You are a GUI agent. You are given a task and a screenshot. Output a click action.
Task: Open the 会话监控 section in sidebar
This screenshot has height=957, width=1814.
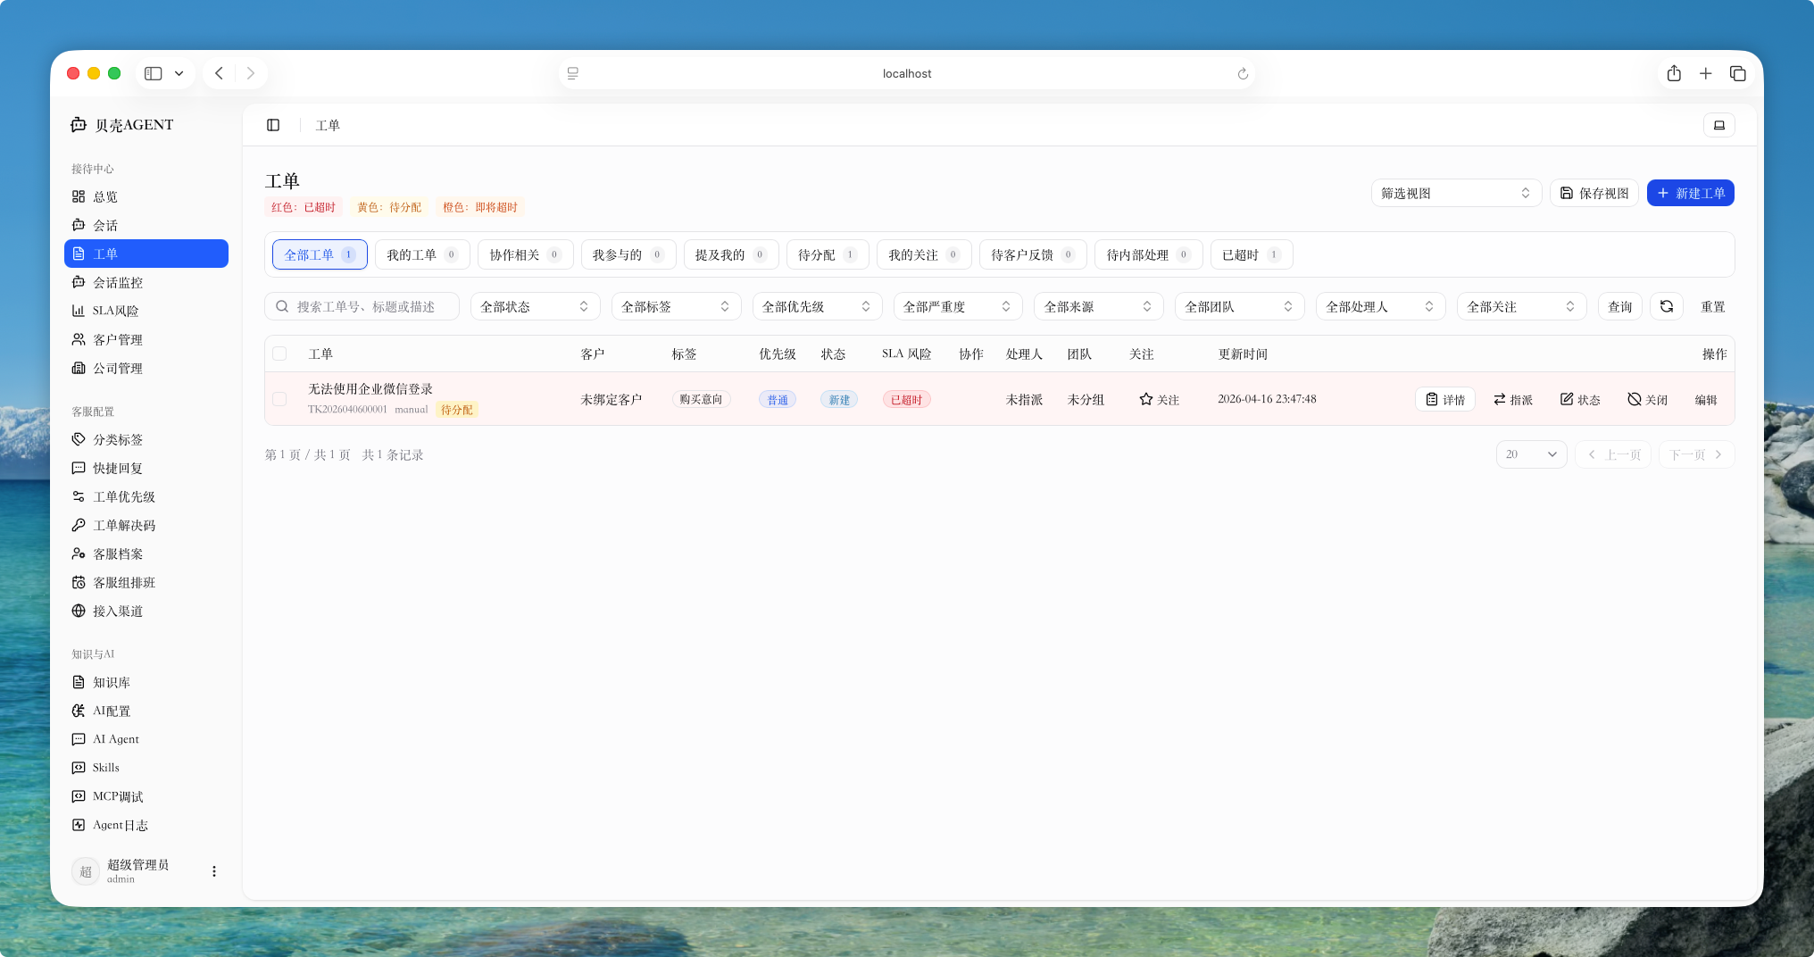tap(117, 282)
